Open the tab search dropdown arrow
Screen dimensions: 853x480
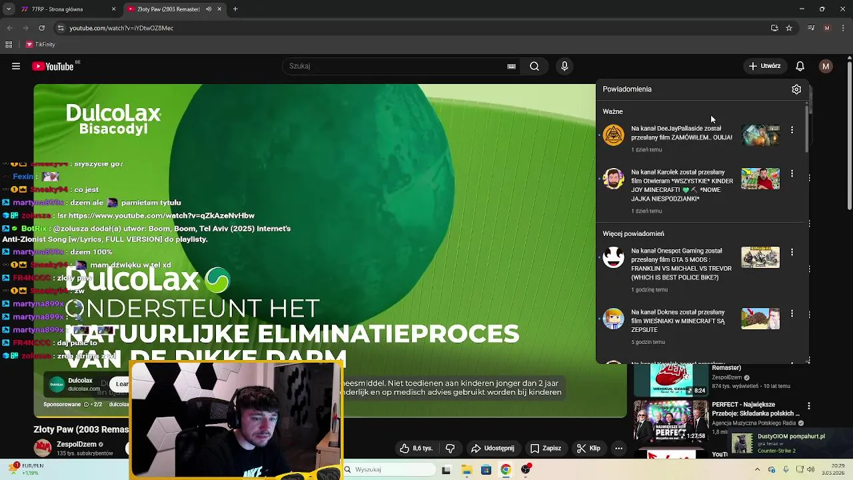coord(9,9)
